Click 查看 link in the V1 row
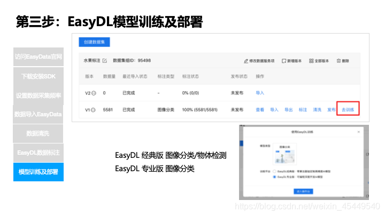This screenshot has width=385, height=216. click(260, 110)
